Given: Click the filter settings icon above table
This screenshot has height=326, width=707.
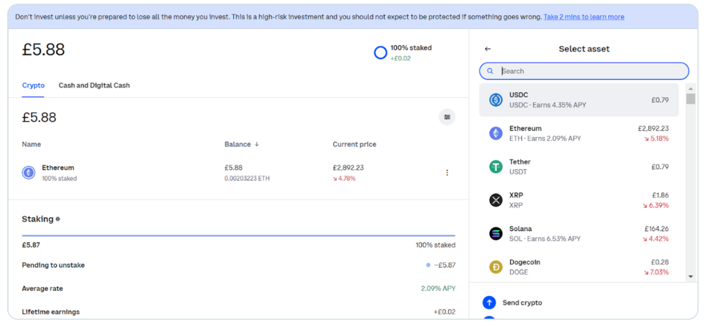Looking at the screenshot, I should coord(447,117).
